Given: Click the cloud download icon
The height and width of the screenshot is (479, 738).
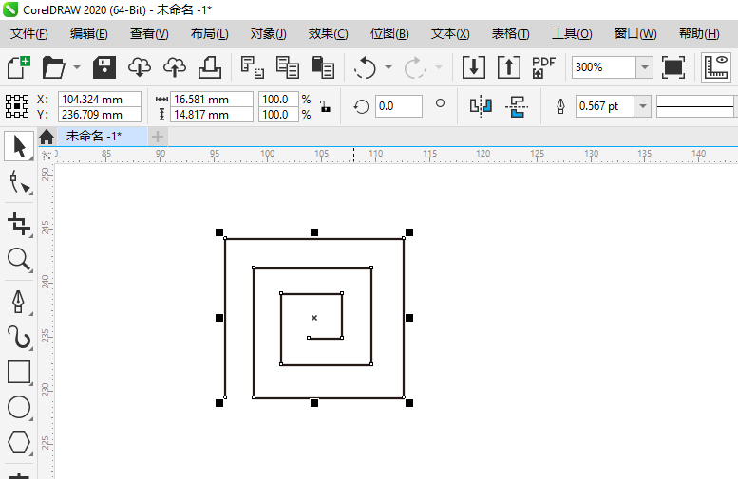Looking at the screenshot, I should [140, 67].
